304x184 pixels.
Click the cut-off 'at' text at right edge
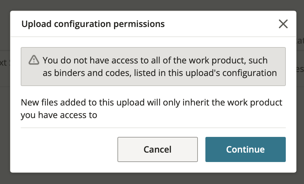pos(300,41)
